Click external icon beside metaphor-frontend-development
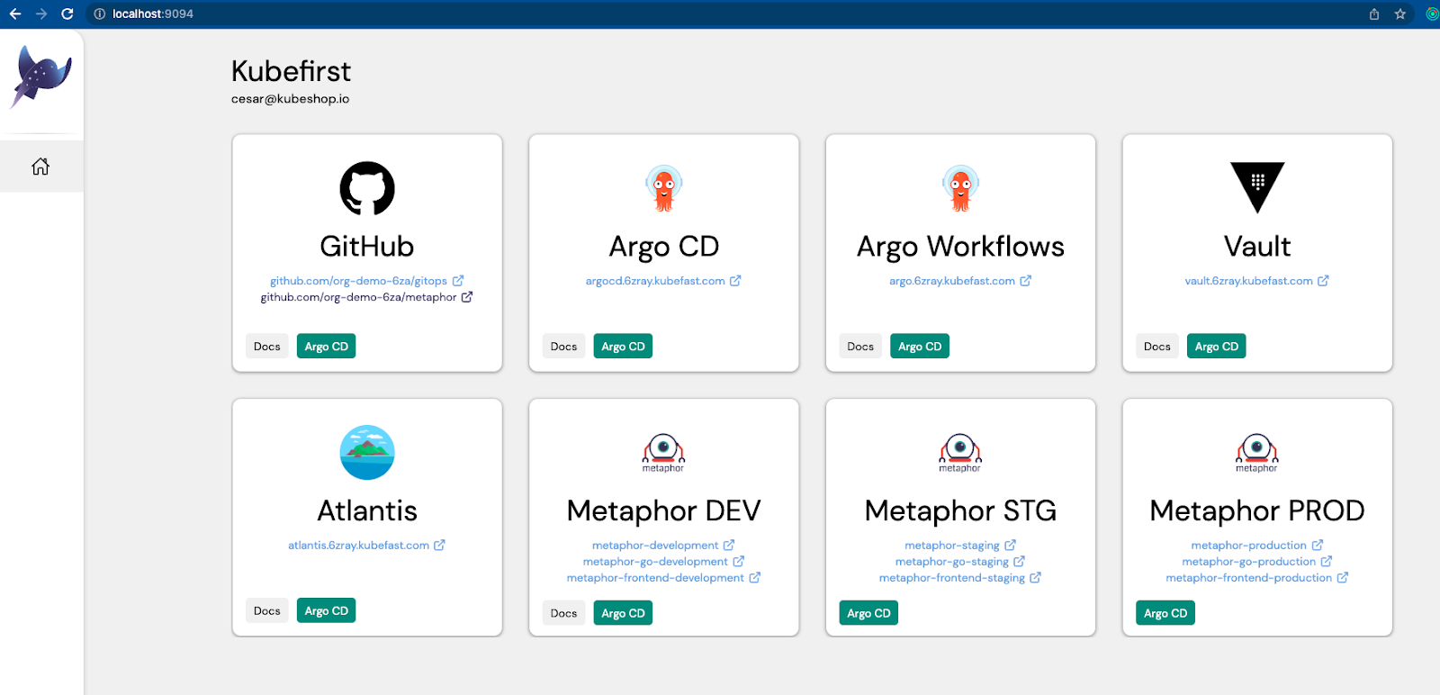This screenshot has width=1440, height=695. [x=754, y=578]
